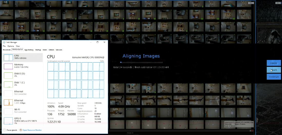
Task: Click the finish estimation 07:19:03 AM text
Action: [x=152, y=67]
